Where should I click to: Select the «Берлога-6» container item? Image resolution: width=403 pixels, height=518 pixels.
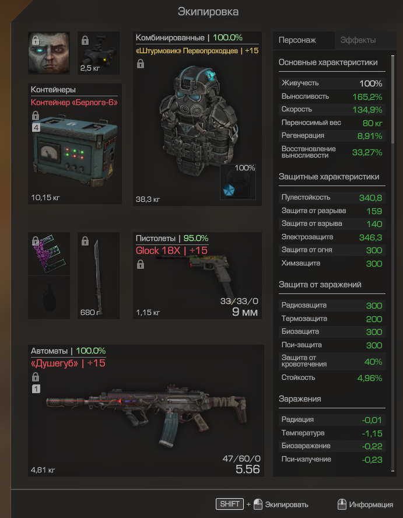[x=75, y=143]
